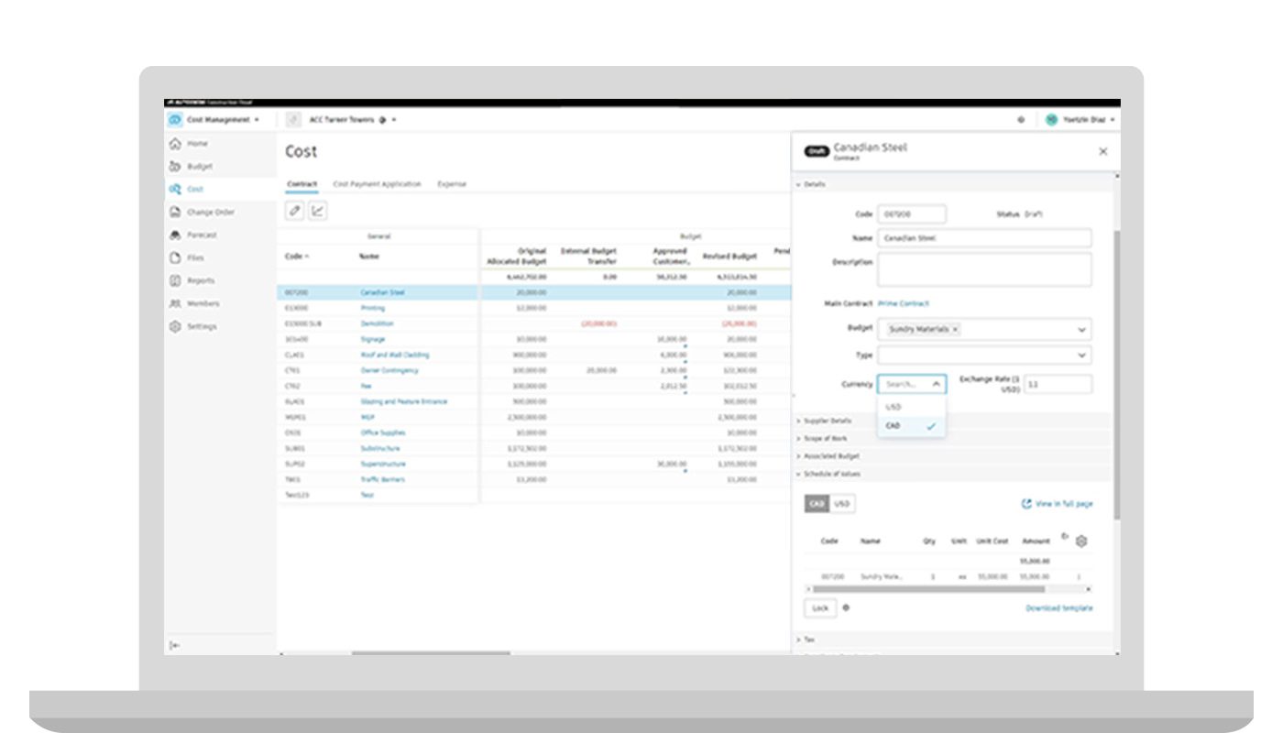Open the Prime Contract link

(x=904, y=303)
